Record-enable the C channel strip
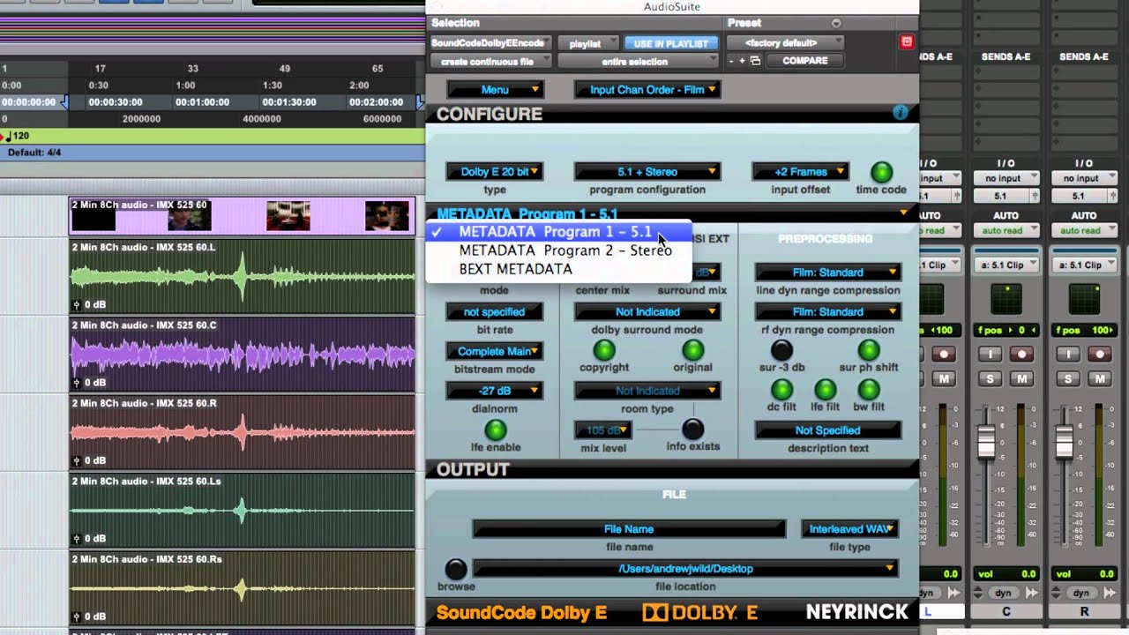Viewport: 1129px width, 635px height. pos(1021,355)
